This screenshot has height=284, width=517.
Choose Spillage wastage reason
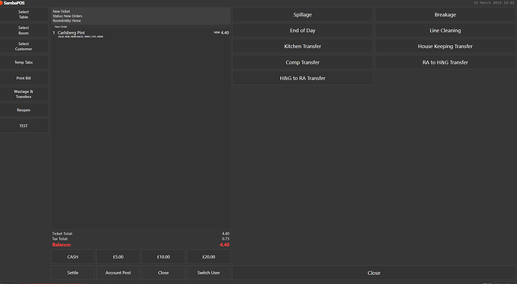(303, 14)
